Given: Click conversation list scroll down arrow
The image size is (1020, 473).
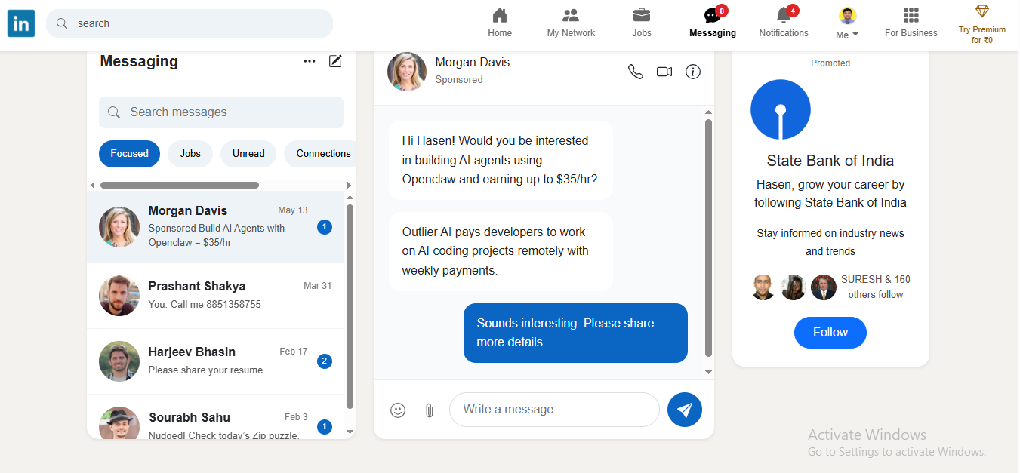Looking at the screenshot, I should [x=350, y=432].
